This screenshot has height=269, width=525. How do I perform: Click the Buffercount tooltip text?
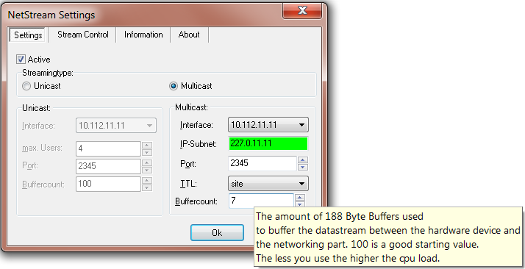(388, 237)
